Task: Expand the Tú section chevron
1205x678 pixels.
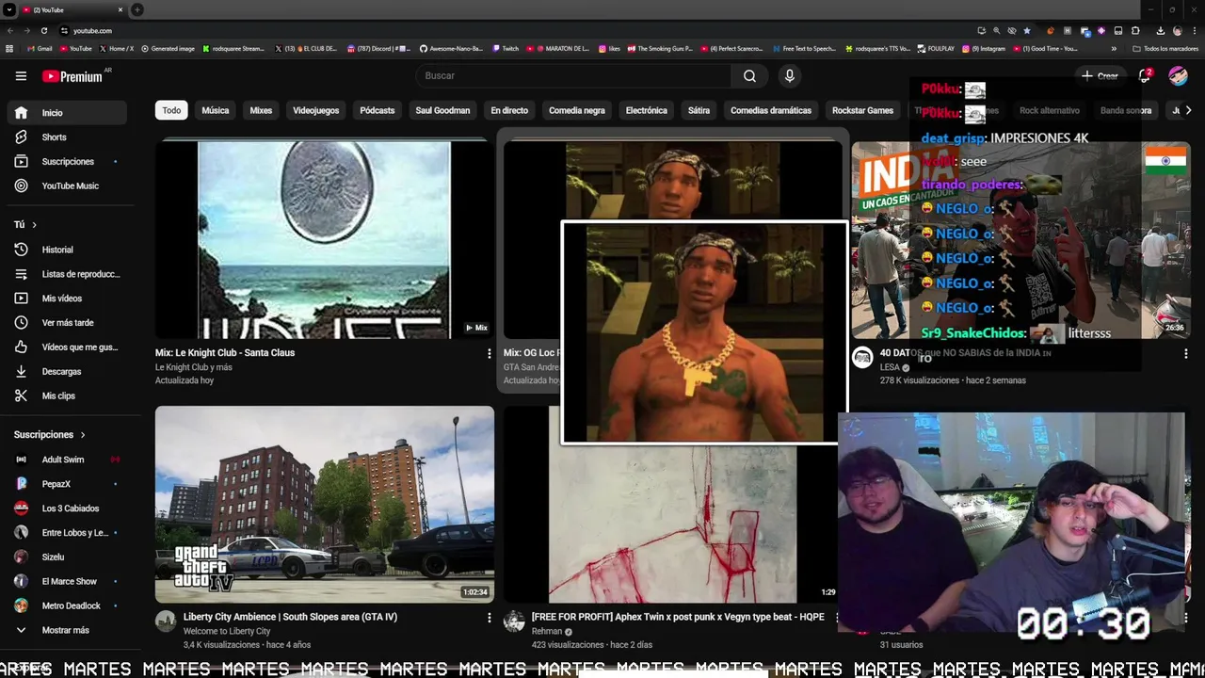Action: click(34, 225)
